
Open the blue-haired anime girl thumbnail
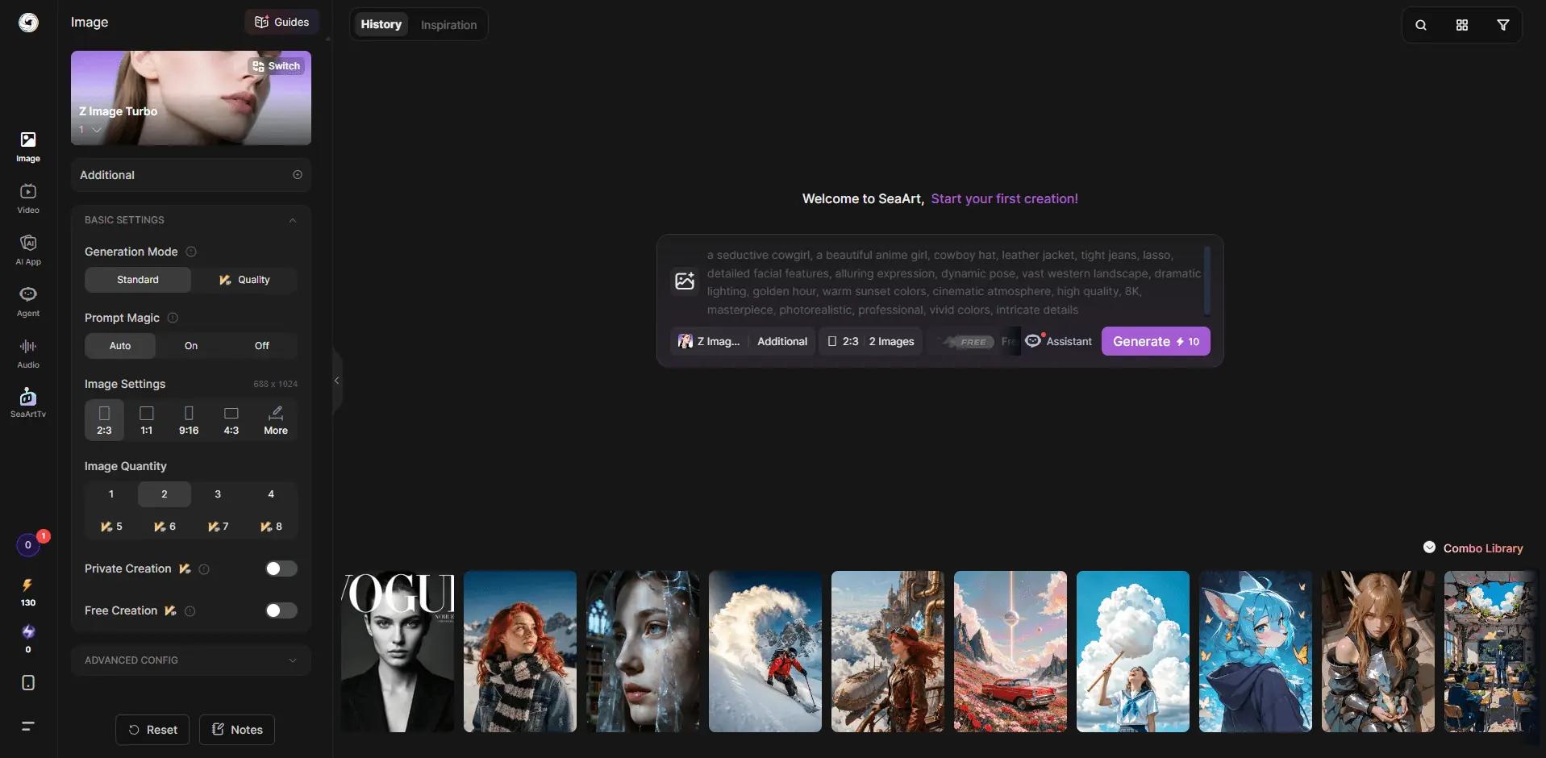pyautogui.click(x=1256, y=652)
